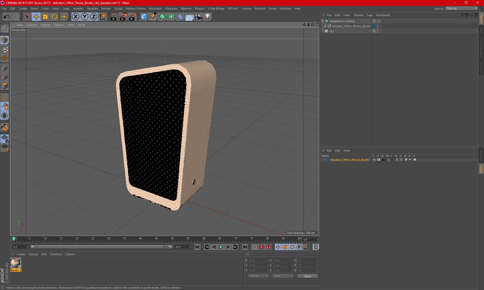
Task: Open the Light object icon
Action: [207, 17]
